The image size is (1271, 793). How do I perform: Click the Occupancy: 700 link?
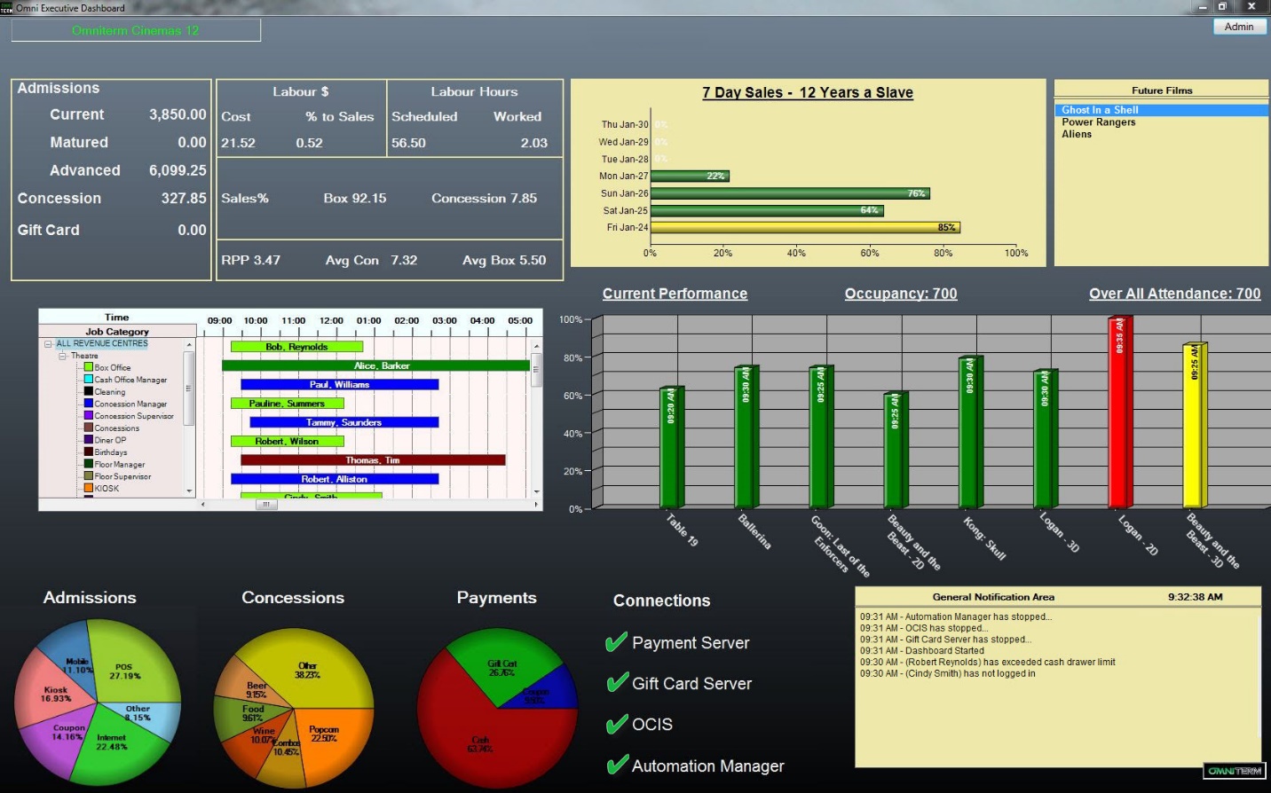pyautogui.click(x=900, y=294)
